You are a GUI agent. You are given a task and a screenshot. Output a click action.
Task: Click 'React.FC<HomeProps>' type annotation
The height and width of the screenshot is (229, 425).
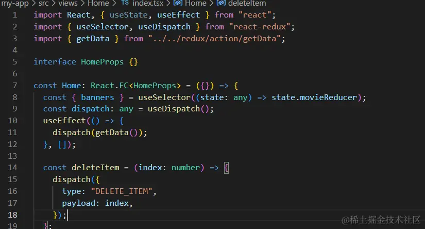tap(135, 86)
